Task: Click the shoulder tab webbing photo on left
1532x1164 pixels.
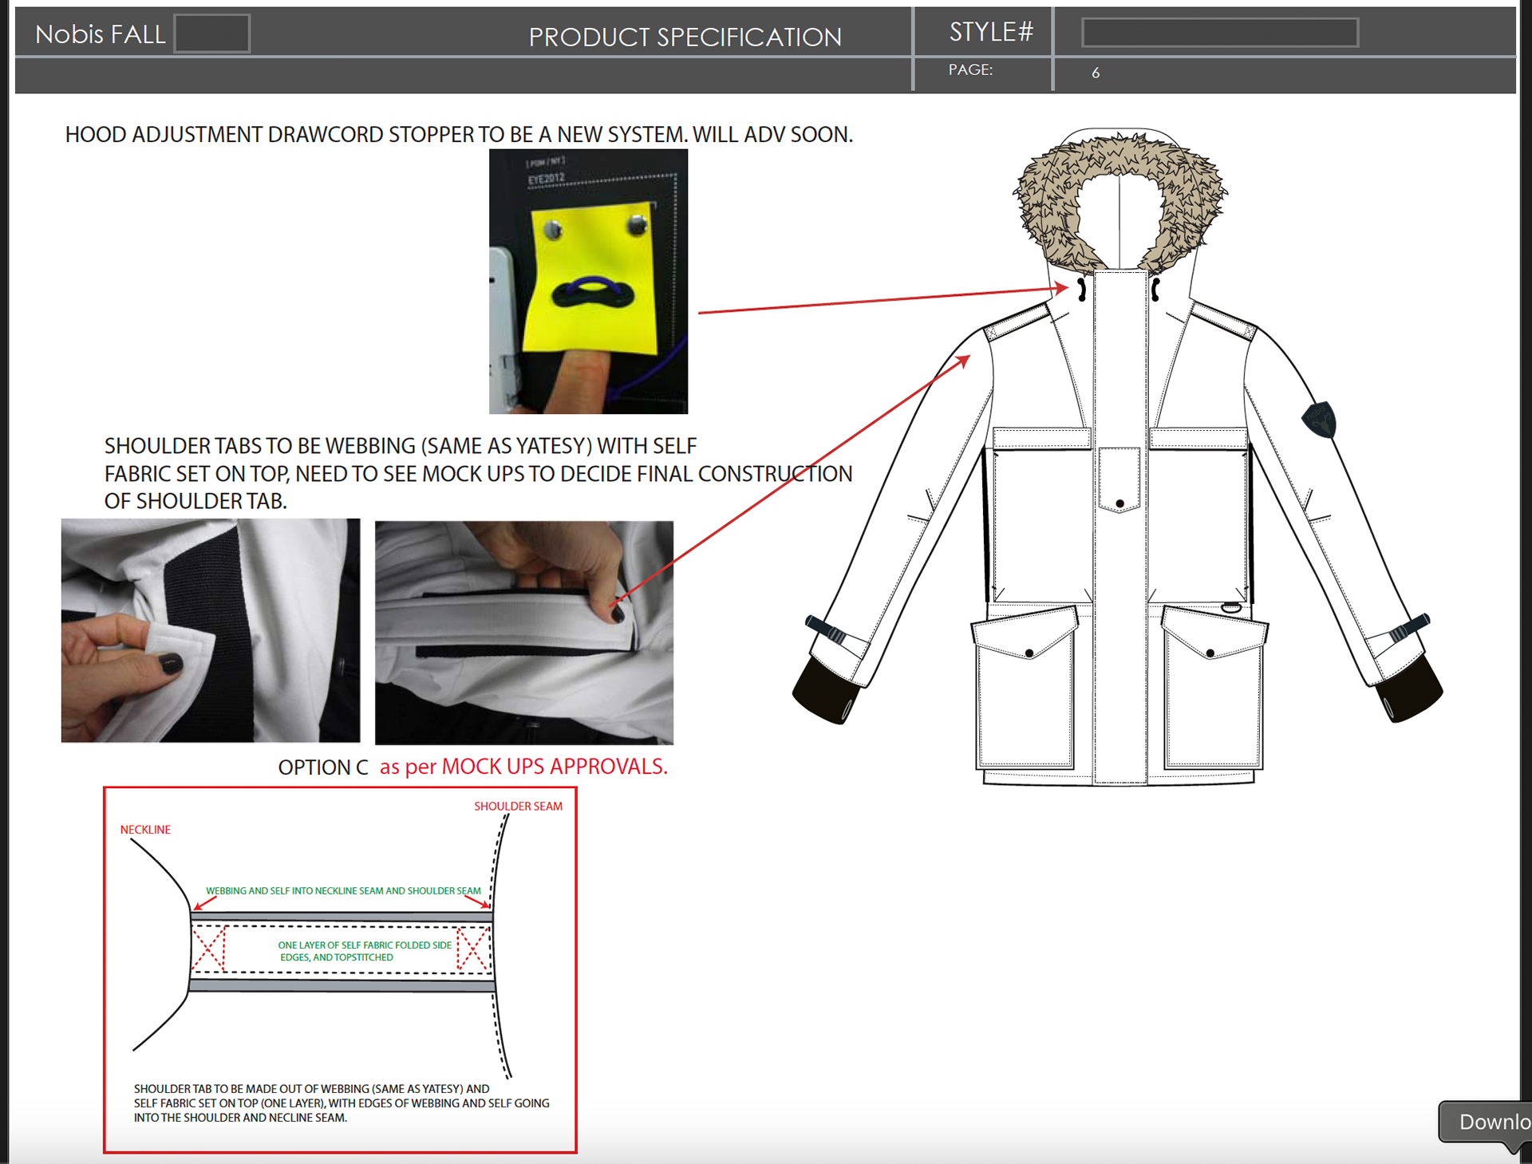Action: (210, 630)
